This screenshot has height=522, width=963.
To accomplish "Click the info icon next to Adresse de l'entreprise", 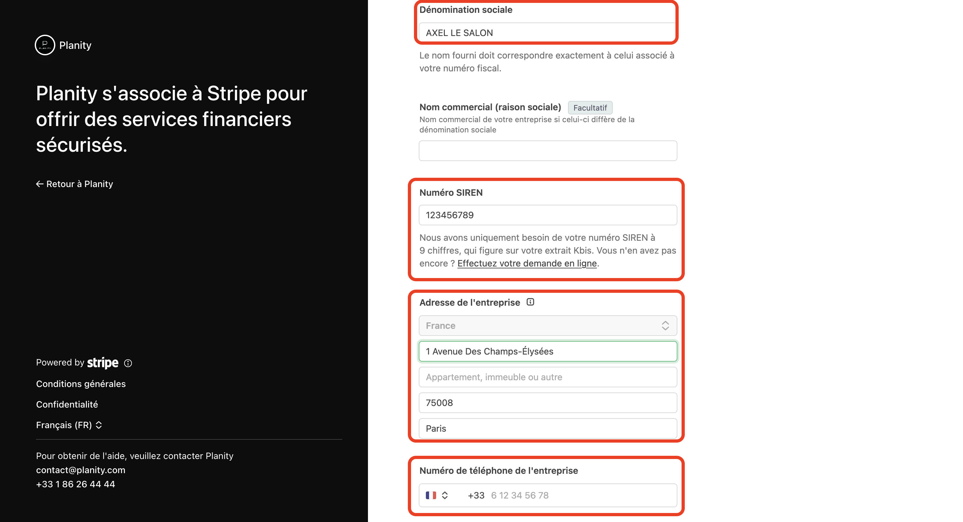I will point(530,302).
